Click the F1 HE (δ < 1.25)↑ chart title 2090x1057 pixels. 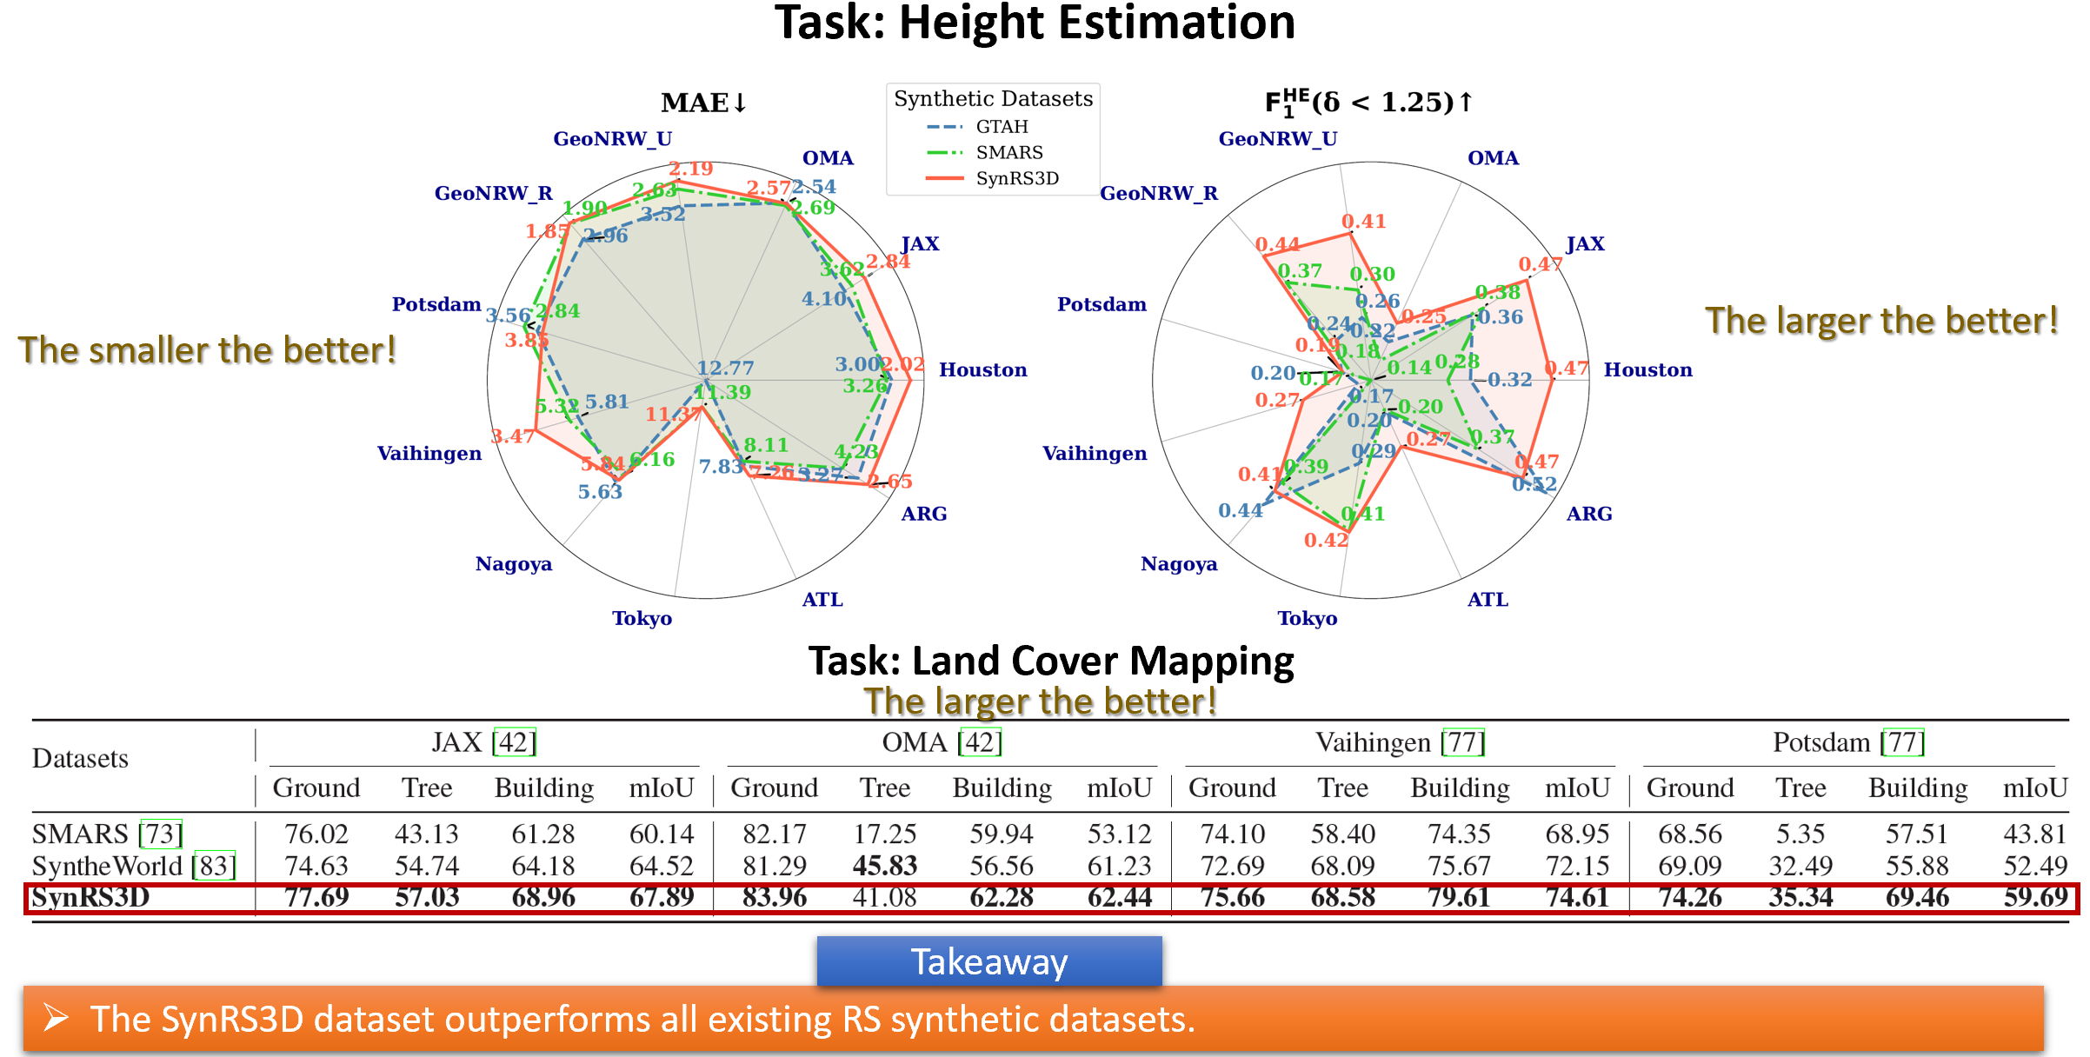(x=1369, y=103)
